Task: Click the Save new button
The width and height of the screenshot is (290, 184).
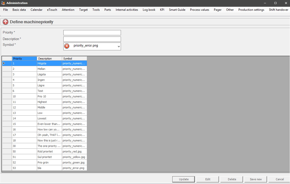Action: click(x=256, y=179)
